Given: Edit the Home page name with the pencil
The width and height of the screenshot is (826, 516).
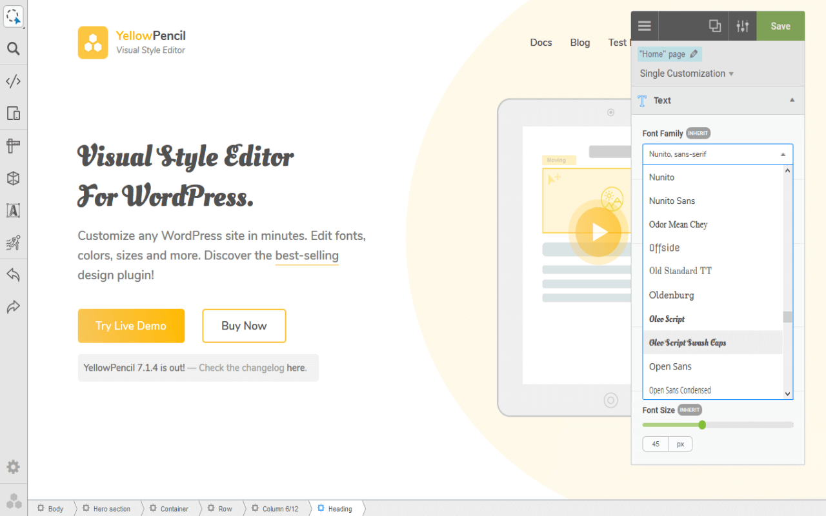Looking at the screenshot, I should point(692,54).
